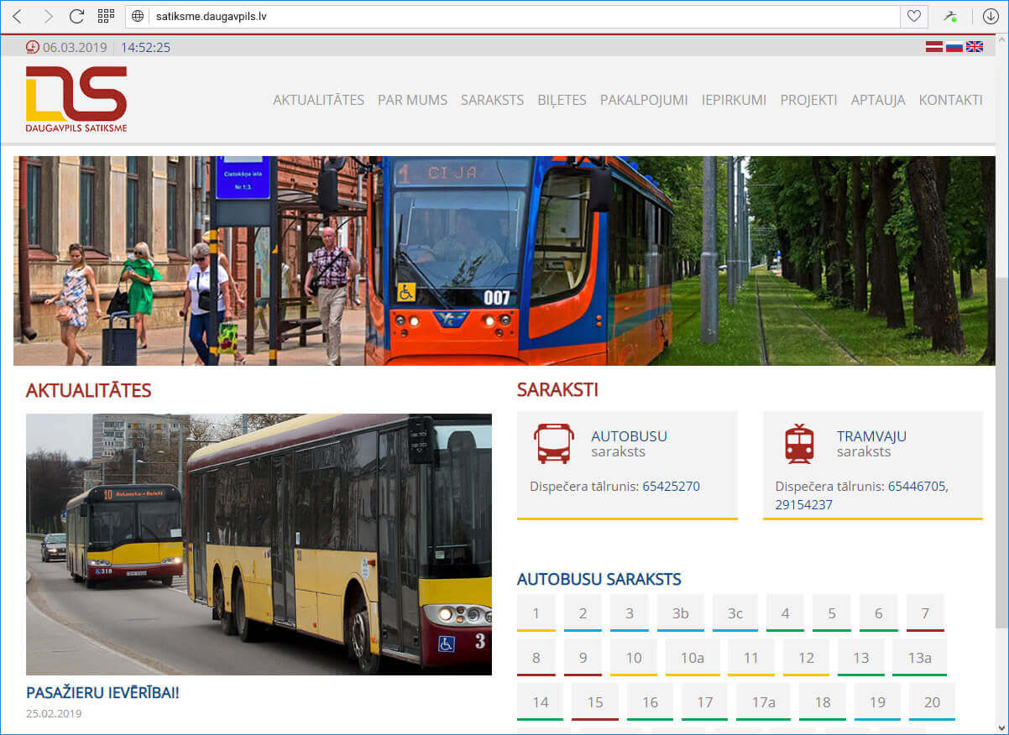Click the news date 25.02.2019
Image resolution: width=1009 pixels, height=735 pixels.
click(x=54, y=713)
